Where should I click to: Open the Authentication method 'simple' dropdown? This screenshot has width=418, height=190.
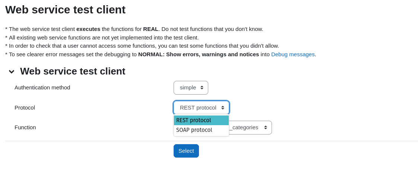pyautogui.click(x=191, y=88)
